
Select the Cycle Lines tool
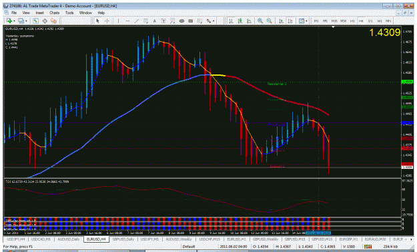199,21
